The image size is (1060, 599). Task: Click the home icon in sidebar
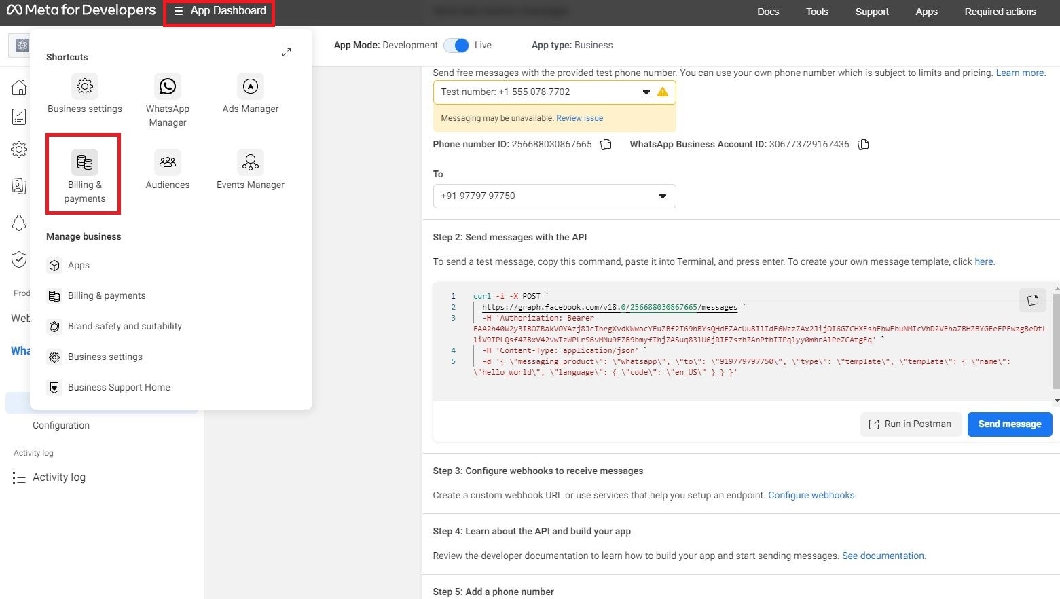(19, 87)
